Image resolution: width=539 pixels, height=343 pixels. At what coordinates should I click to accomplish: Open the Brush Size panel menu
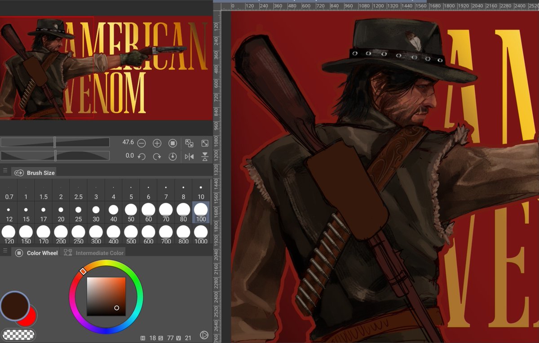(x=5, y=170)
